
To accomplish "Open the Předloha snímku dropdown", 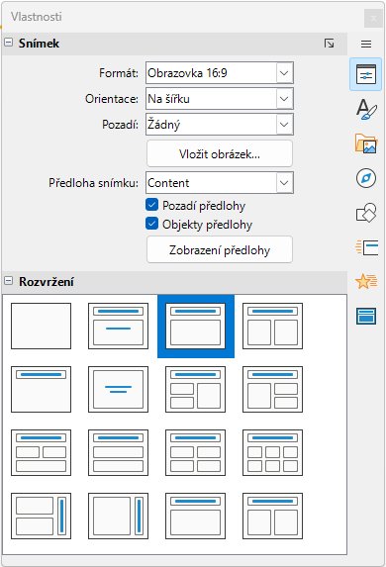I will 284,183.
